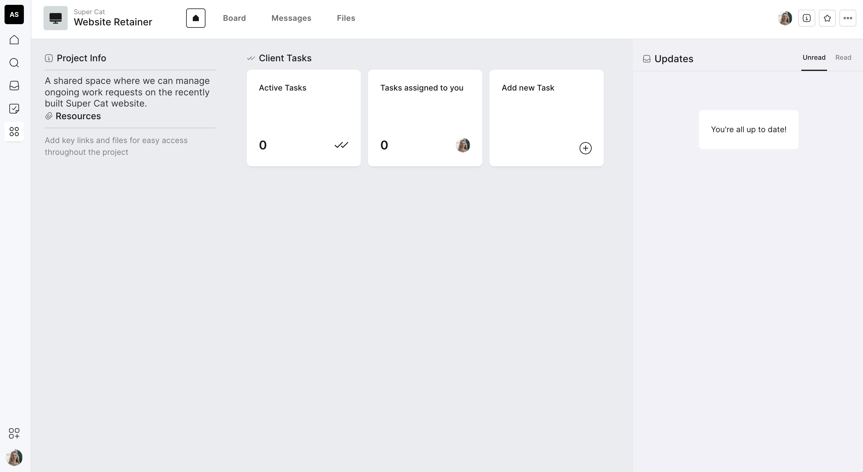Open the tasks checkbox icon in sidebar

(14, 108)
